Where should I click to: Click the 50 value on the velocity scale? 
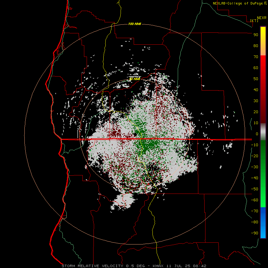coord(256,79)
